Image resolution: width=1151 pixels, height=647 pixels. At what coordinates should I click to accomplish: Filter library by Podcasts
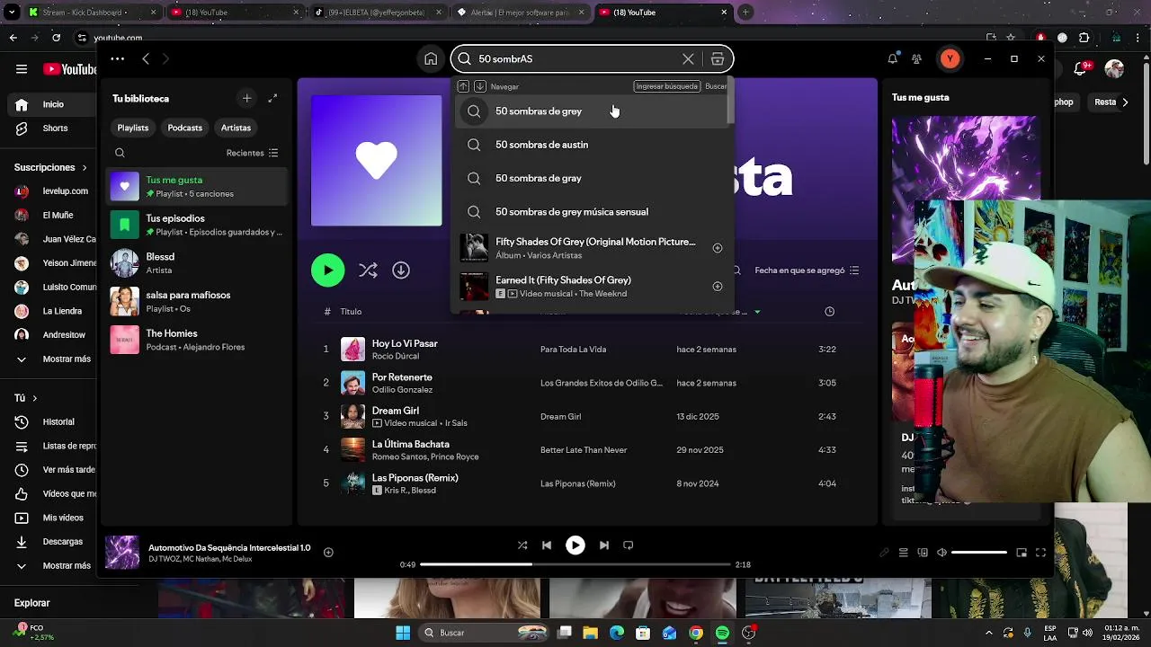click(x=184, y=128)
